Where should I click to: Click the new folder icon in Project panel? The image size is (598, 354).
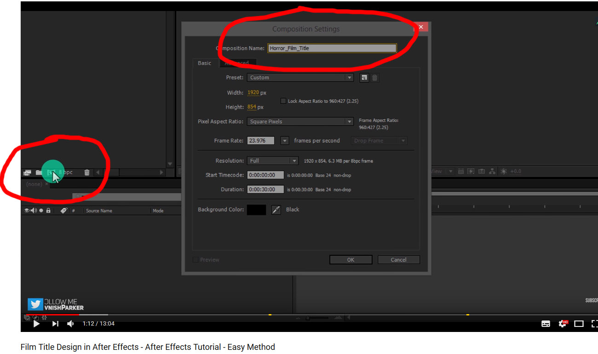click(39, 173)
